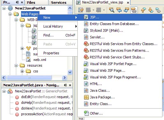Screen dimensions: 164x120
Task: Collapse the WEB-INF folder node
Action: (16, 20)
